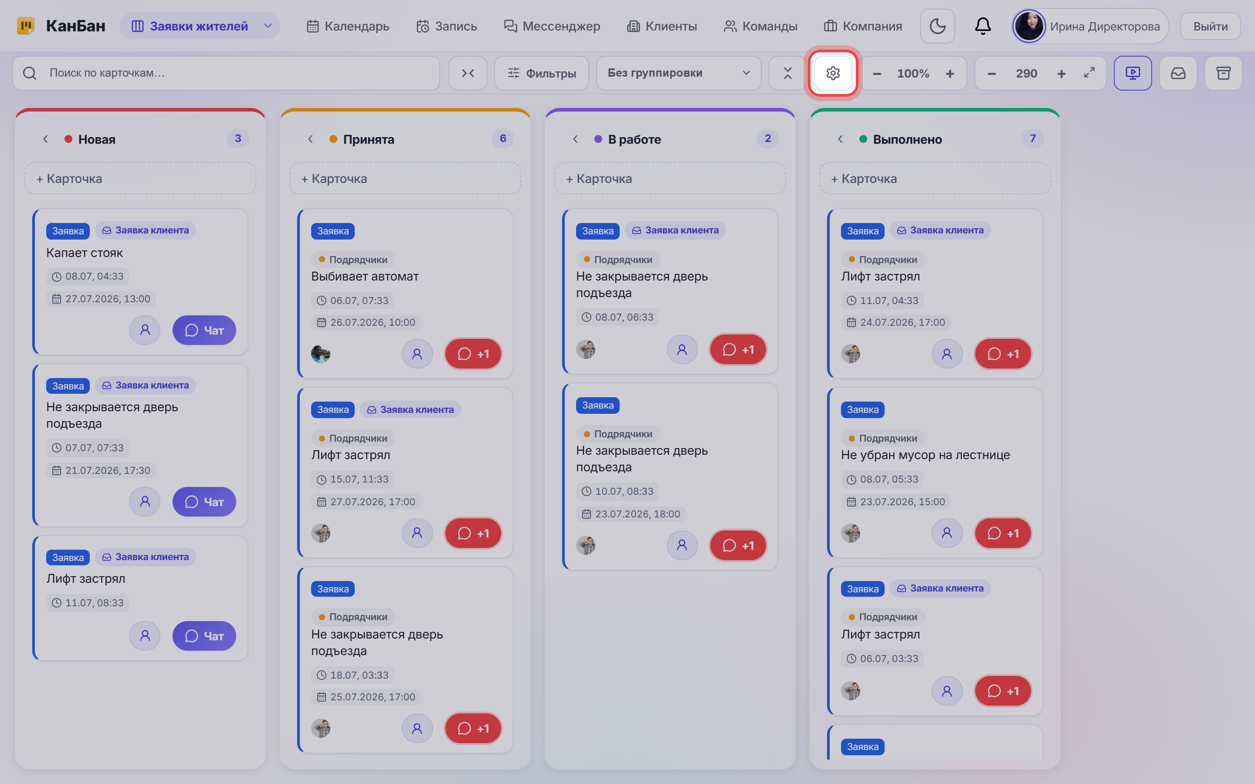Toggle presentation screen mode button
The image size is (1255, 784).
[x=1133, y=73]
